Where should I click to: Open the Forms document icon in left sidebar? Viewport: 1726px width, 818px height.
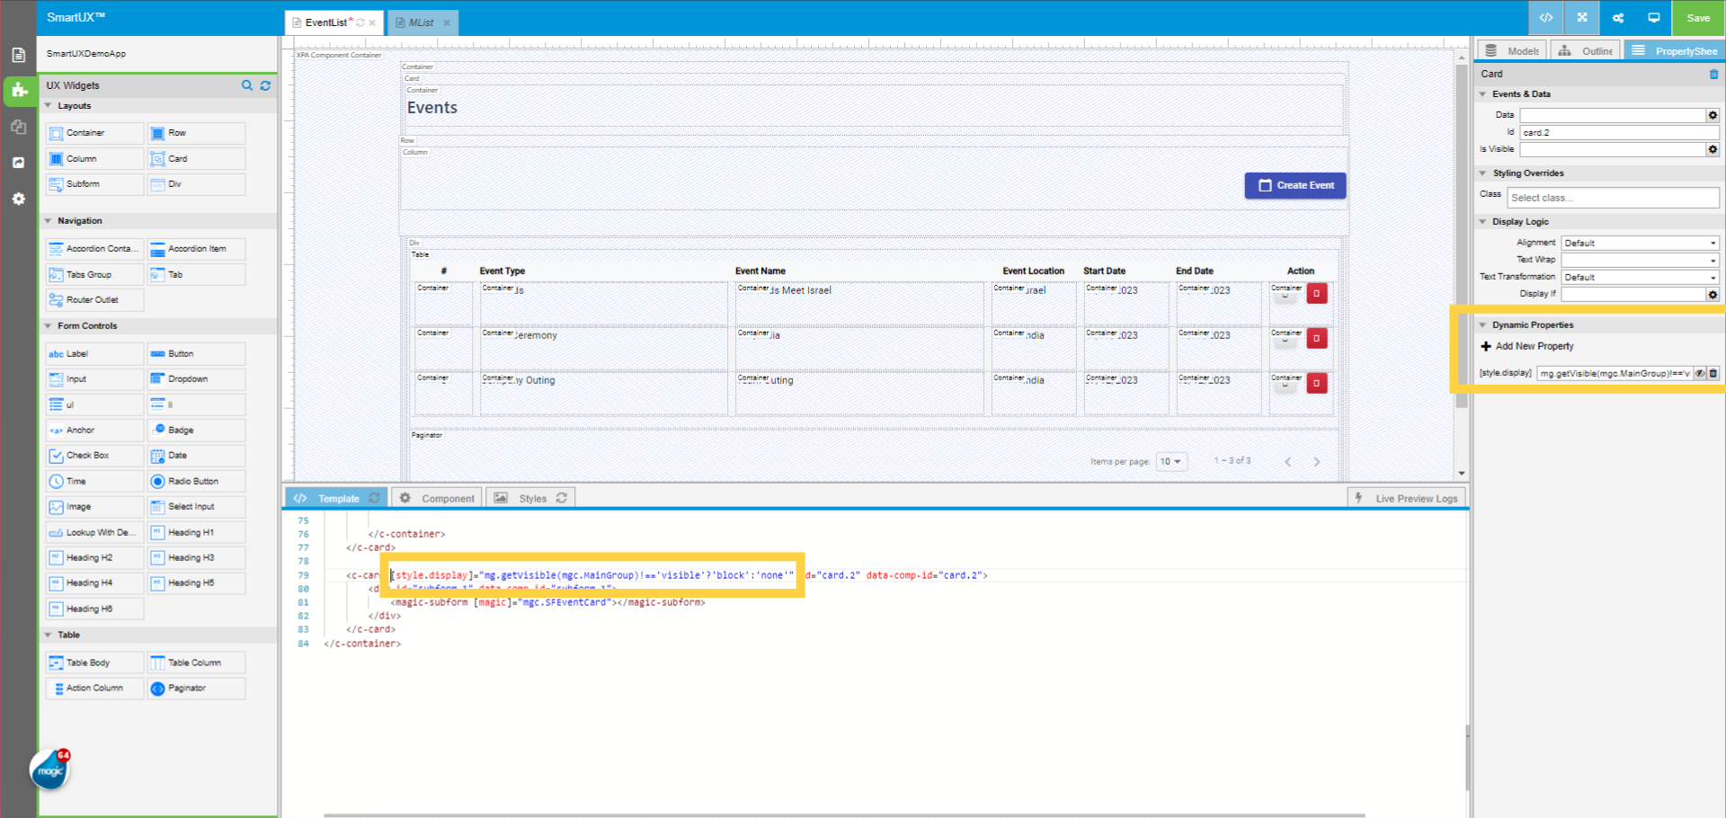pos(18,55)
